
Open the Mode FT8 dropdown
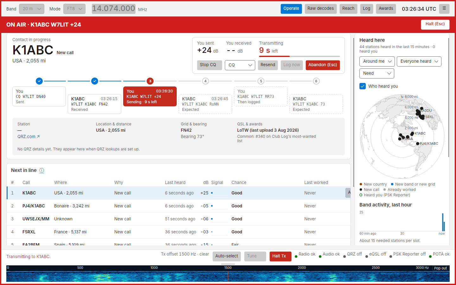[x=74, y=9]
